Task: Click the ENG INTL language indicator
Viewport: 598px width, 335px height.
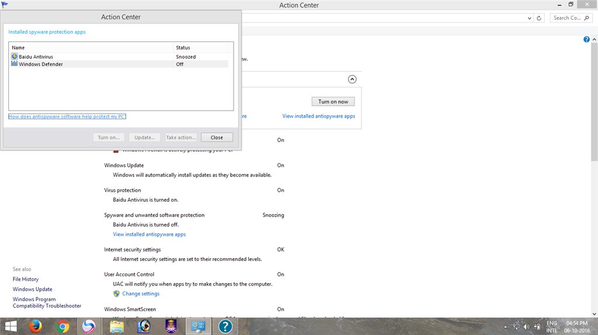Action: click(552, 327)
